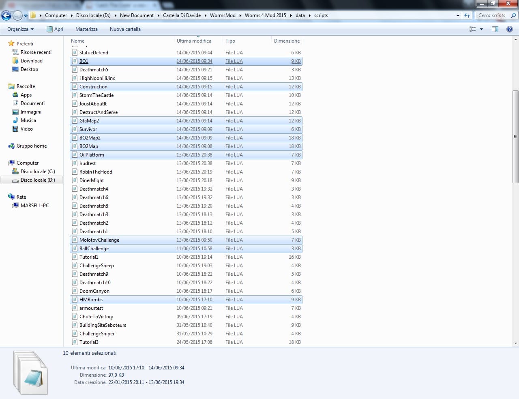Select Disco locale (D:) breadcrumb segment

93,15
